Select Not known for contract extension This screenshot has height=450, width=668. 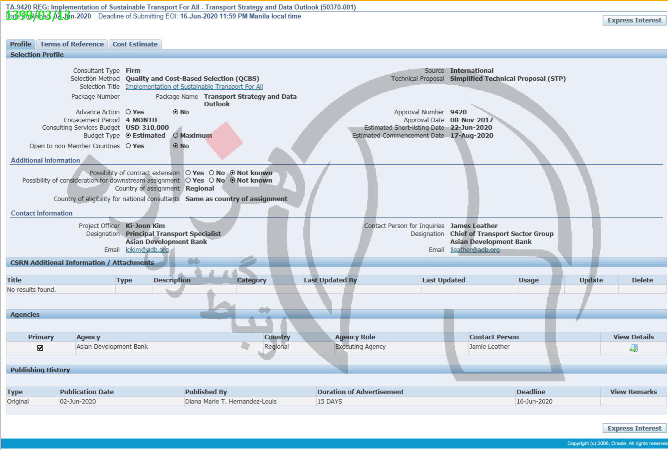232,173
